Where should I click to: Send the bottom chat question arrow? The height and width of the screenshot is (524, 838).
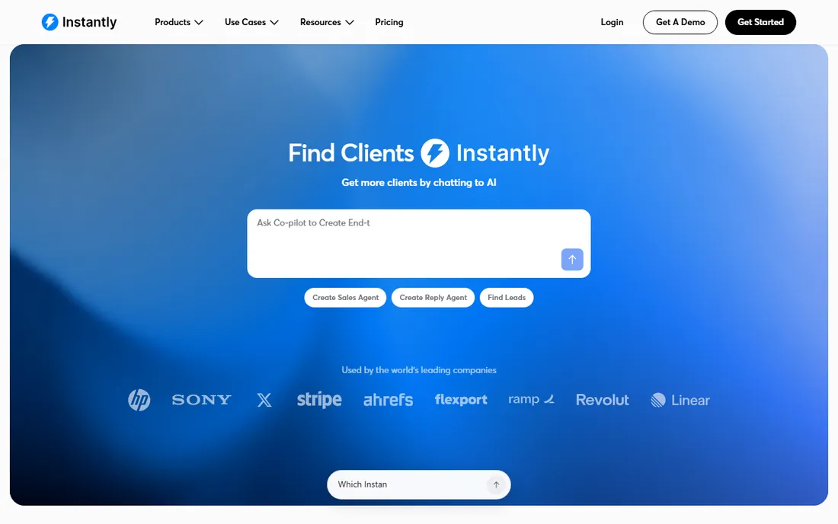click(496, 484)
